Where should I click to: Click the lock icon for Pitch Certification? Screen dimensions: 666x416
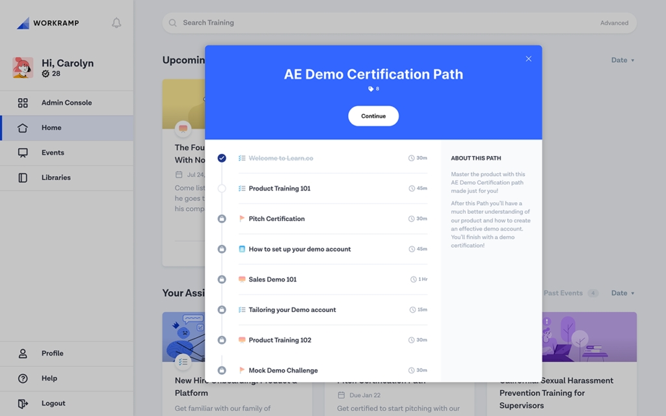point(222,218)
